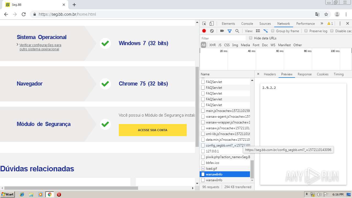Filter requests by XHR type

pyautogui.click(x=213, y=45)
